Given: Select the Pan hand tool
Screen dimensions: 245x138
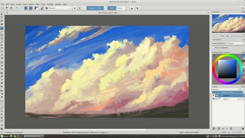Looking at the screenshot, I should pyautogui.click(x=2, y=128).
